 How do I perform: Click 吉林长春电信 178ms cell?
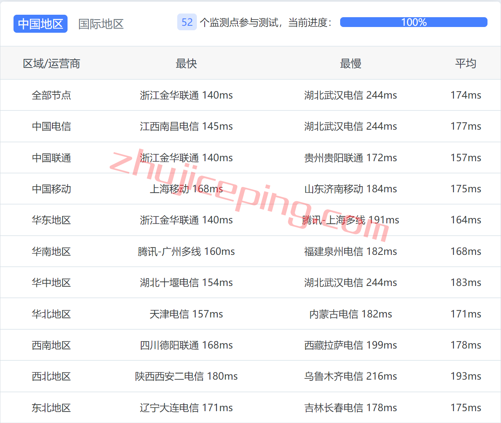(351, 407)
